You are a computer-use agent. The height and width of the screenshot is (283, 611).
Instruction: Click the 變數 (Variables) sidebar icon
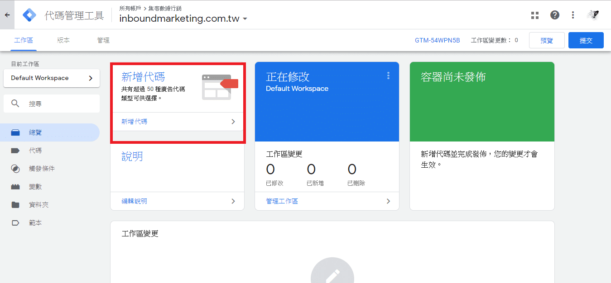[14, 186]
